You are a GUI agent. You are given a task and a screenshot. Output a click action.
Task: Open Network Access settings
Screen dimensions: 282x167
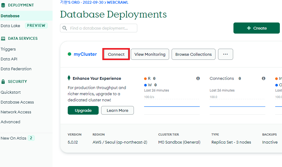[x=16, y=112]
